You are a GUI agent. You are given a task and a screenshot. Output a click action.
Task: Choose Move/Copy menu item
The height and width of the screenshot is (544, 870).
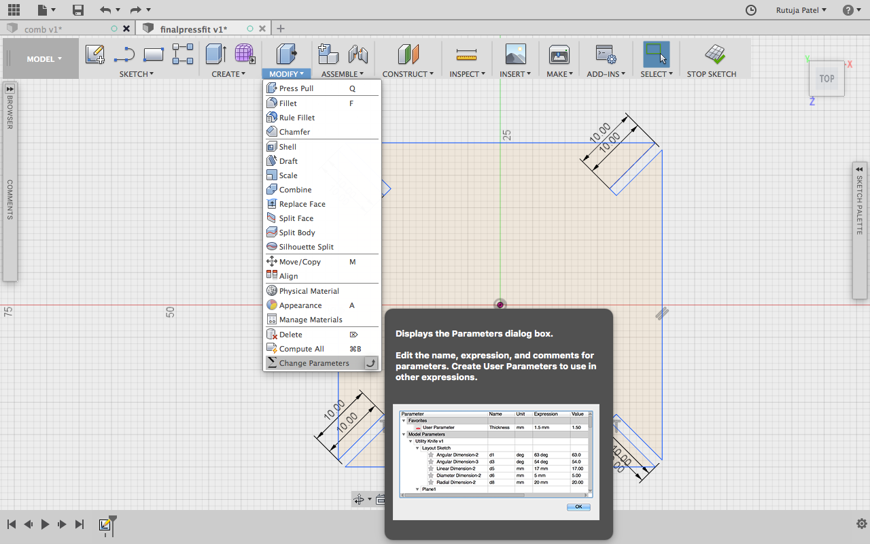click(x=322, y=262)
